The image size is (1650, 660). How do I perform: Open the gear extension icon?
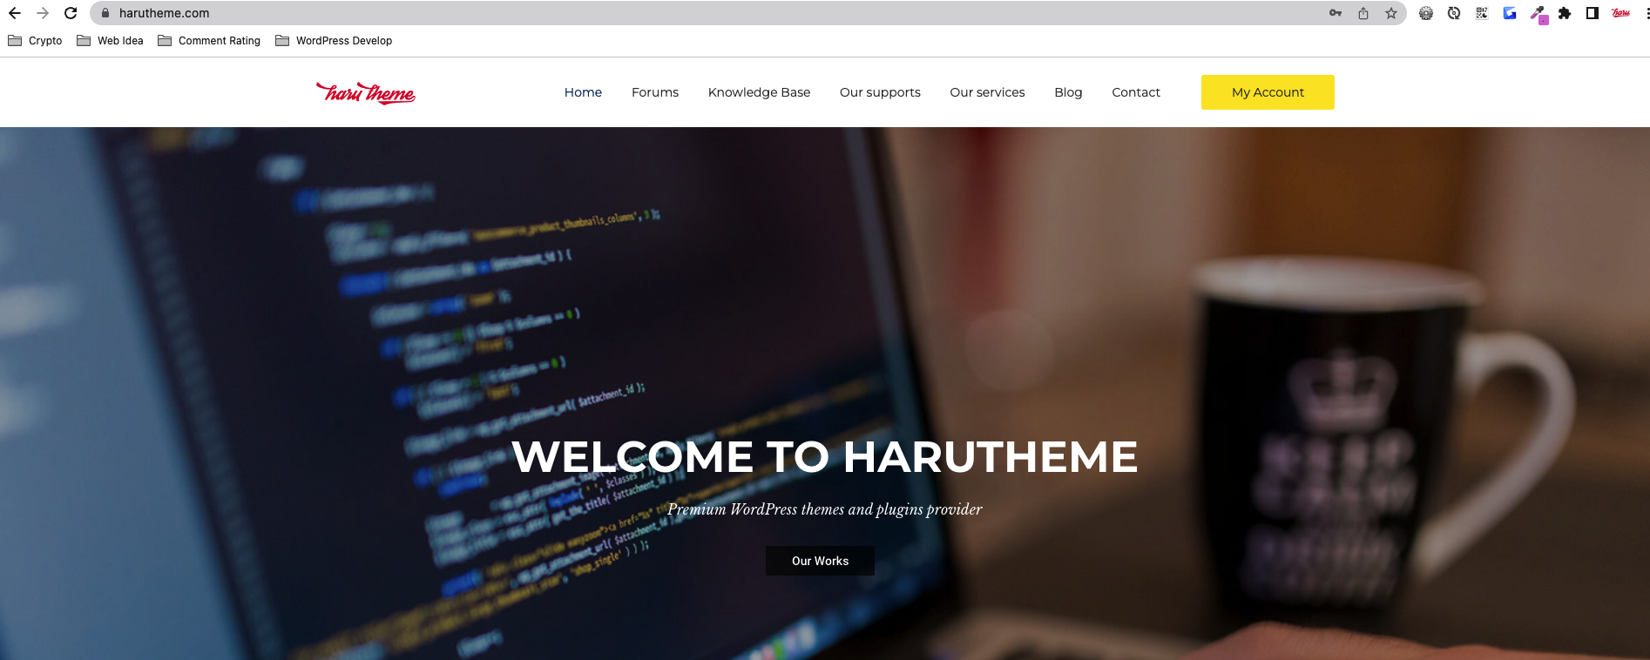pyautogui.click(x=1426, y=13)
